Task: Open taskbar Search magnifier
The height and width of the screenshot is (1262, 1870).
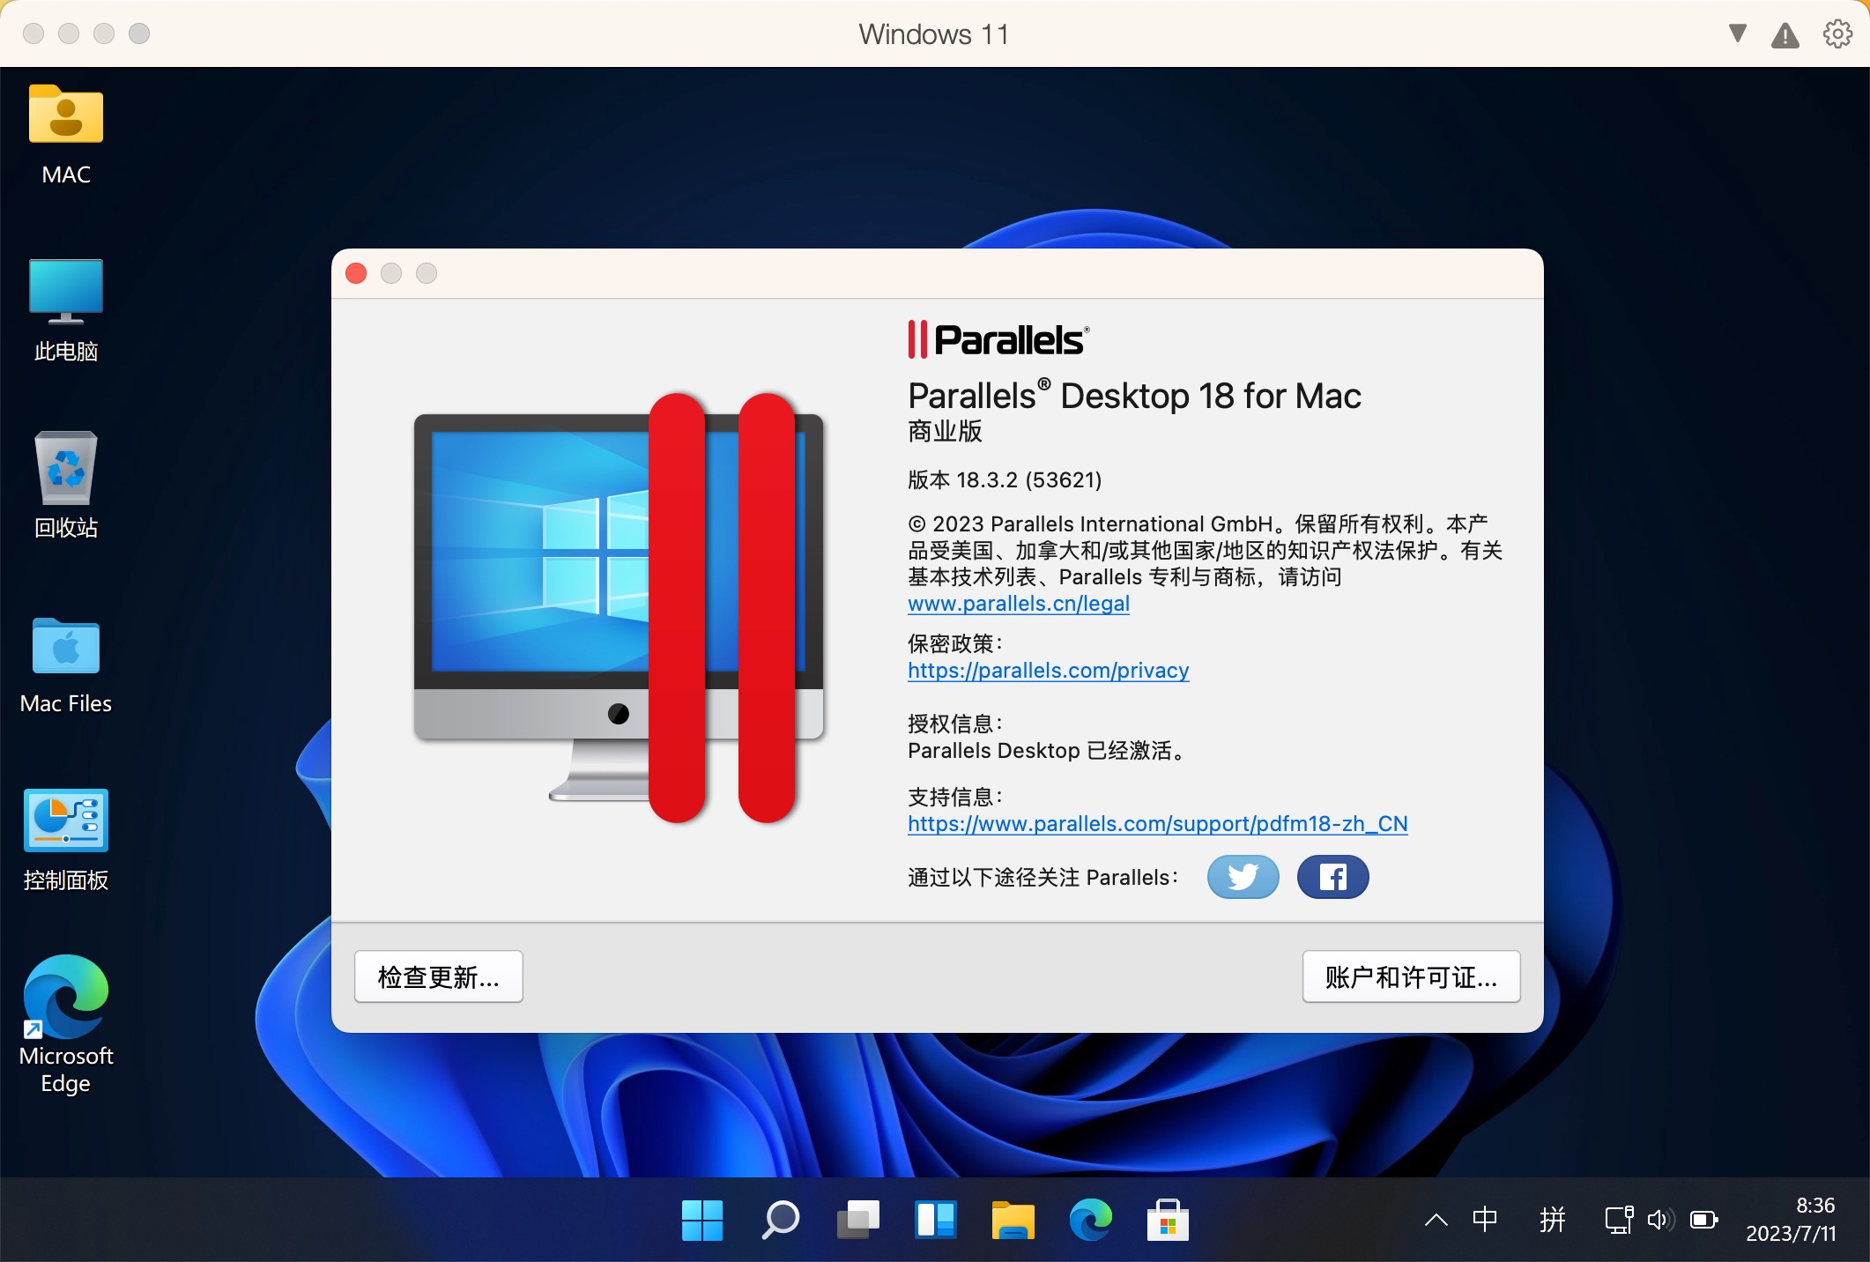Action: pyautogui.click(x=780, y=1221)
